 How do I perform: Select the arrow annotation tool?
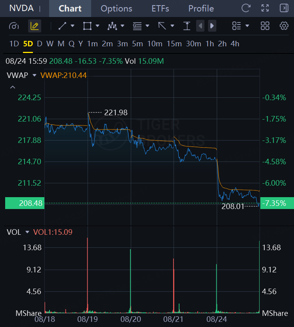[162, 26]
